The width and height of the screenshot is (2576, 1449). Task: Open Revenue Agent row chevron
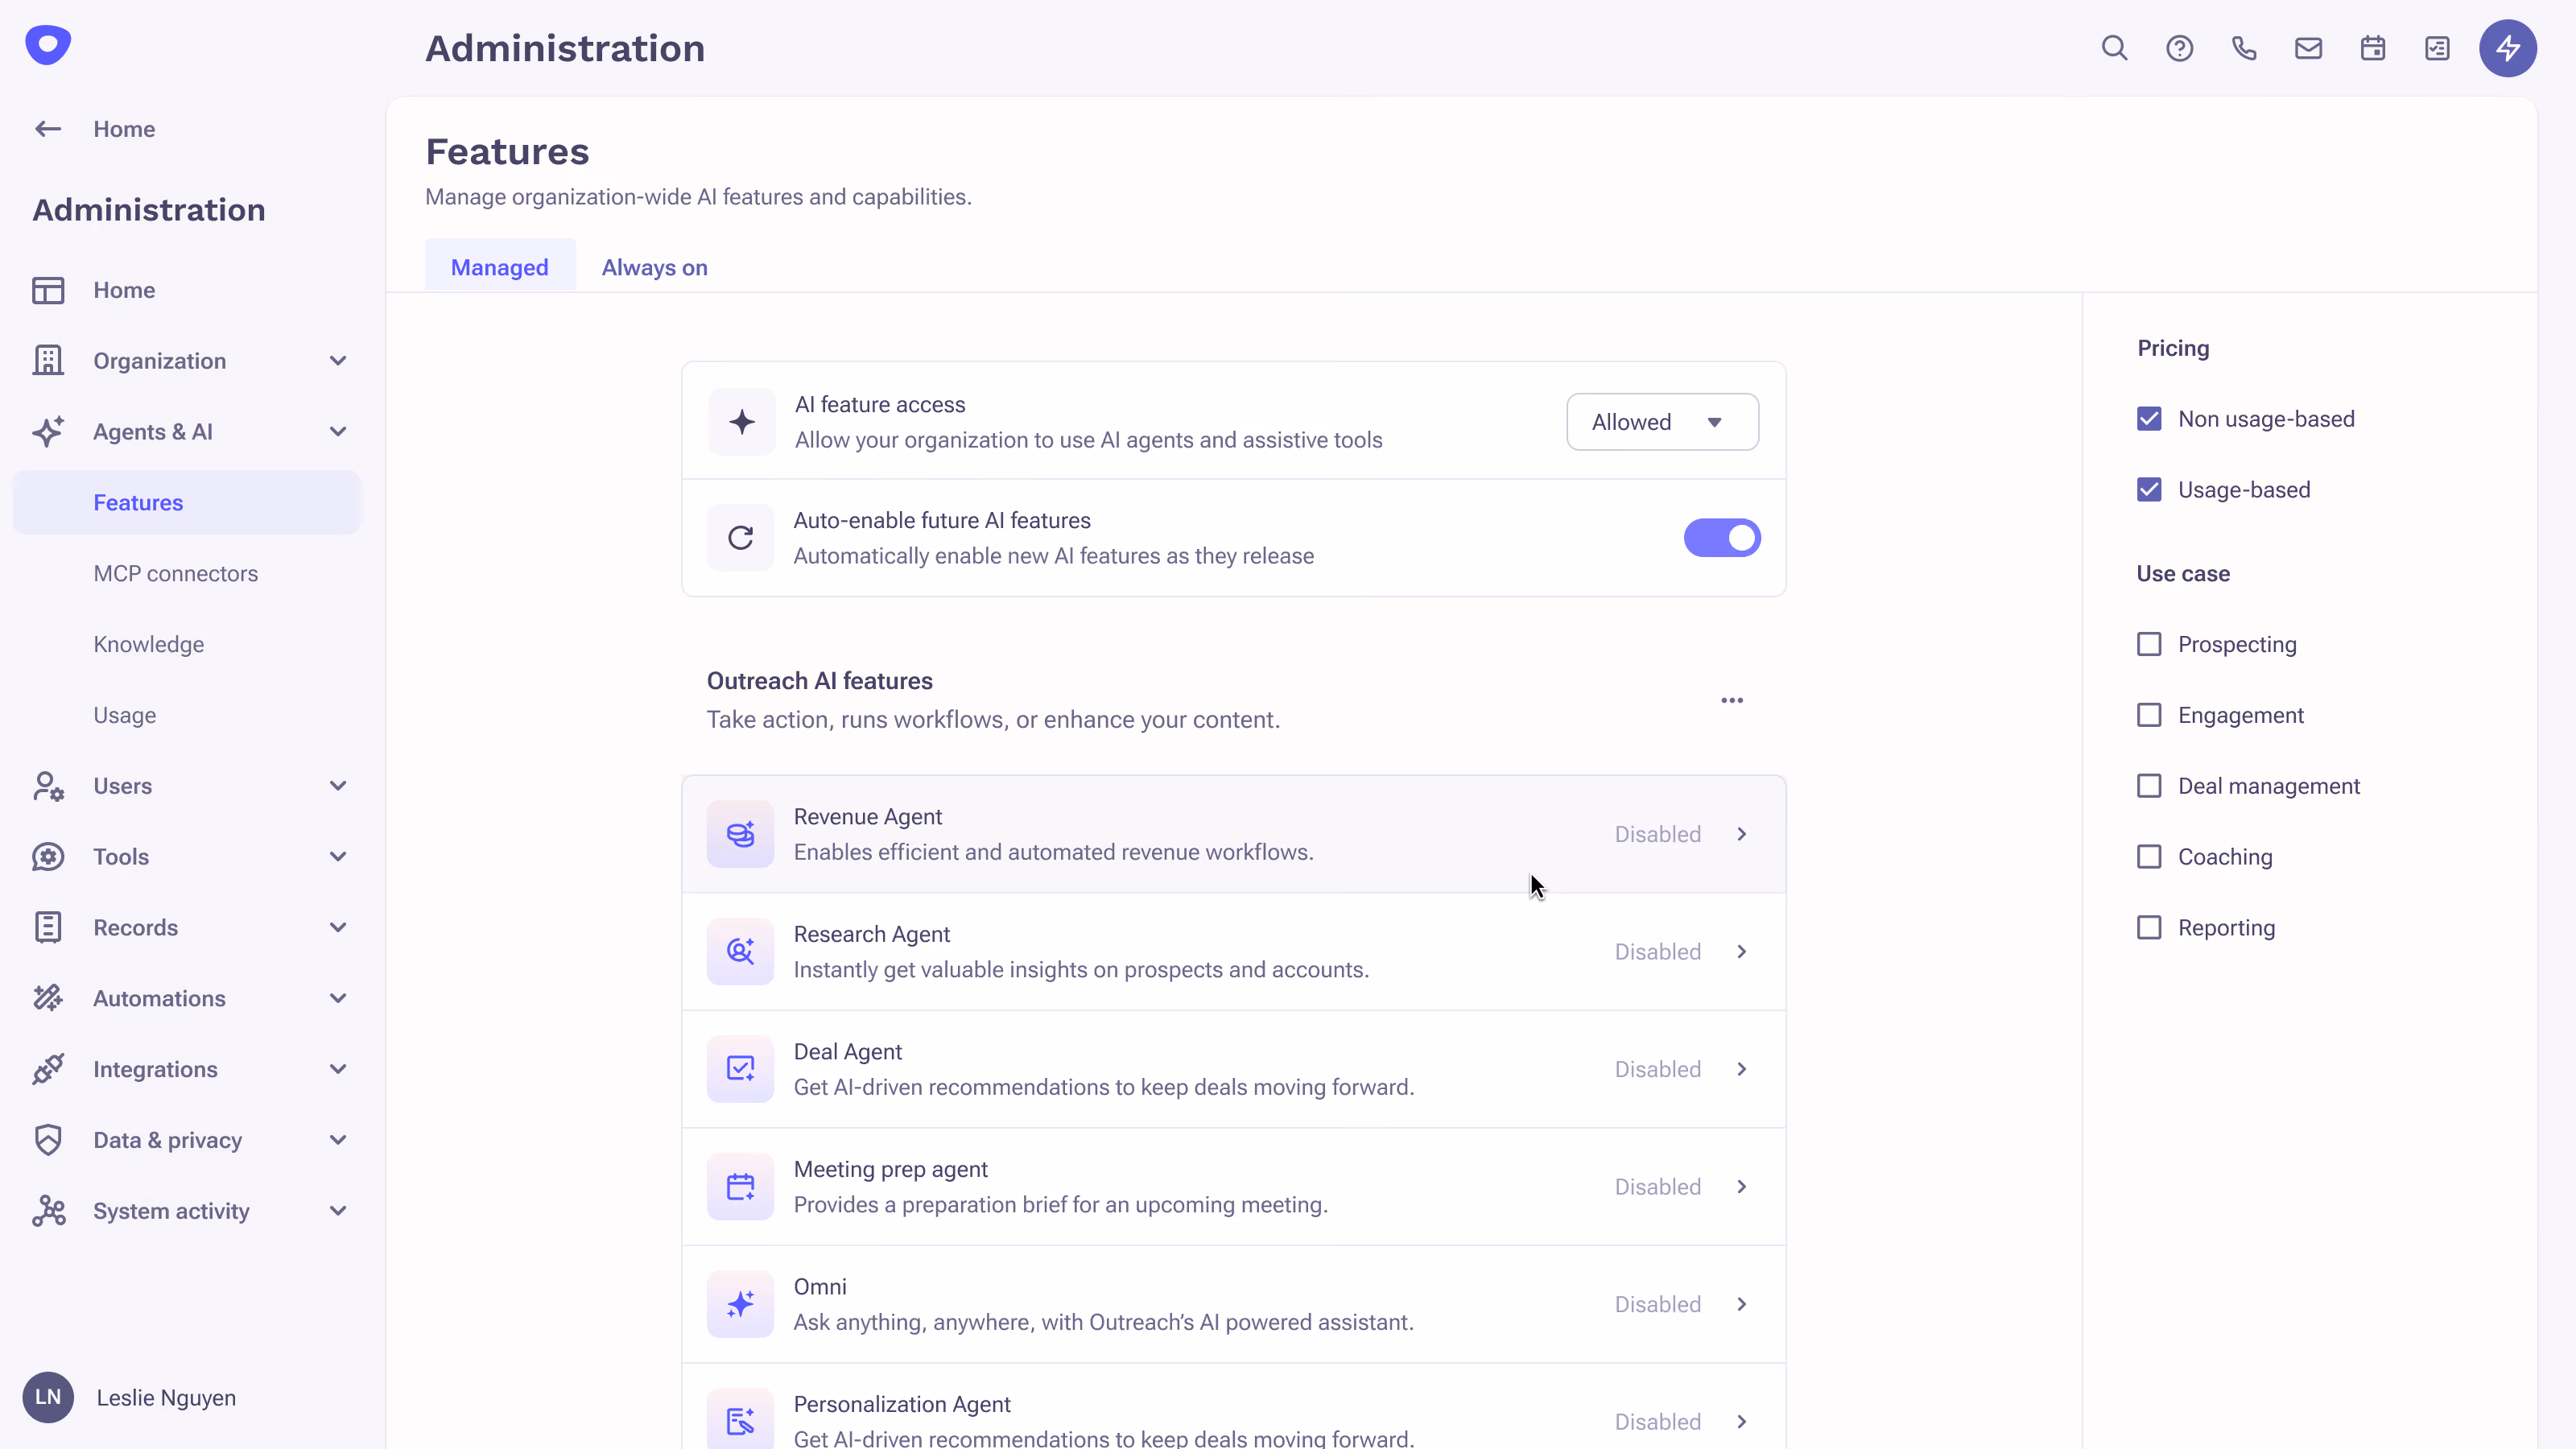(x=1741, y=834)
